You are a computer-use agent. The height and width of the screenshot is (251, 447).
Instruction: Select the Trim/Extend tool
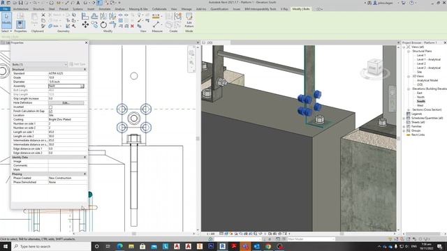[x=112, y=25]
